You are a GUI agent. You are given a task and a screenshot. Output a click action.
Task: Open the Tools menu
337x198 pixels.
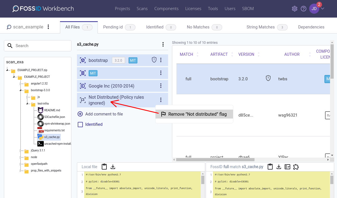tap(213, 8)
